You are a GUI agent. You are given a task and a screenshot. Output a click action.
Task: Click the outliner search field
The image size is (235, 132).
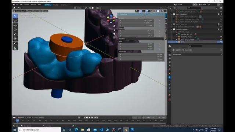tap(194, 8)
